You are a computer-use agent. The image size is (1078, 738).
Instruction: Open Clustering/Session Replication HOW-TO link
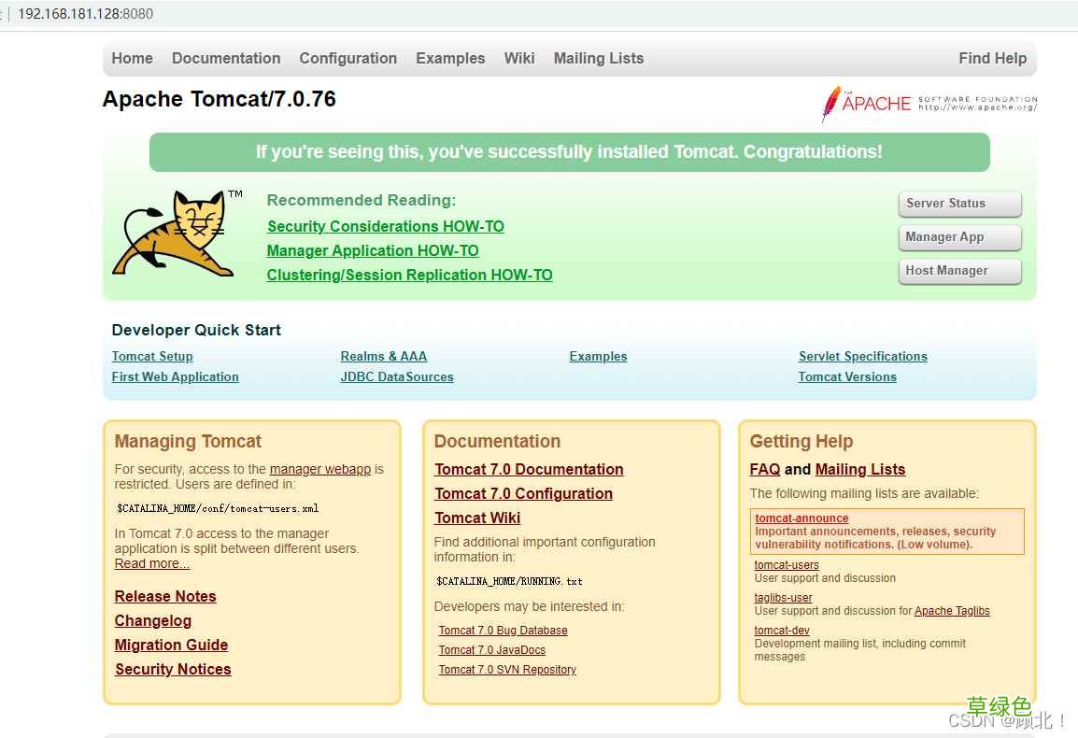410,276
